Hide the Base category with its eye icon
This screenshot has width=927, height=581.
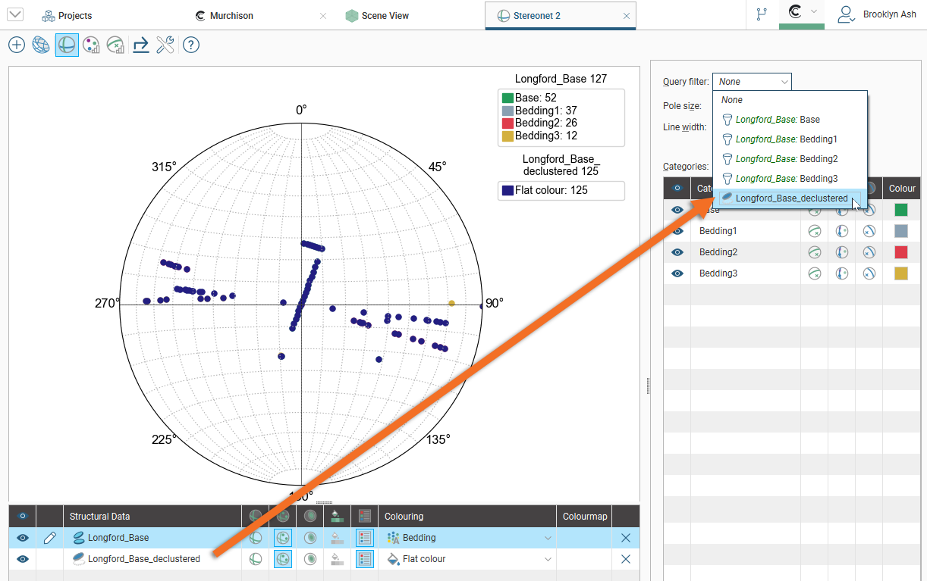677,210
